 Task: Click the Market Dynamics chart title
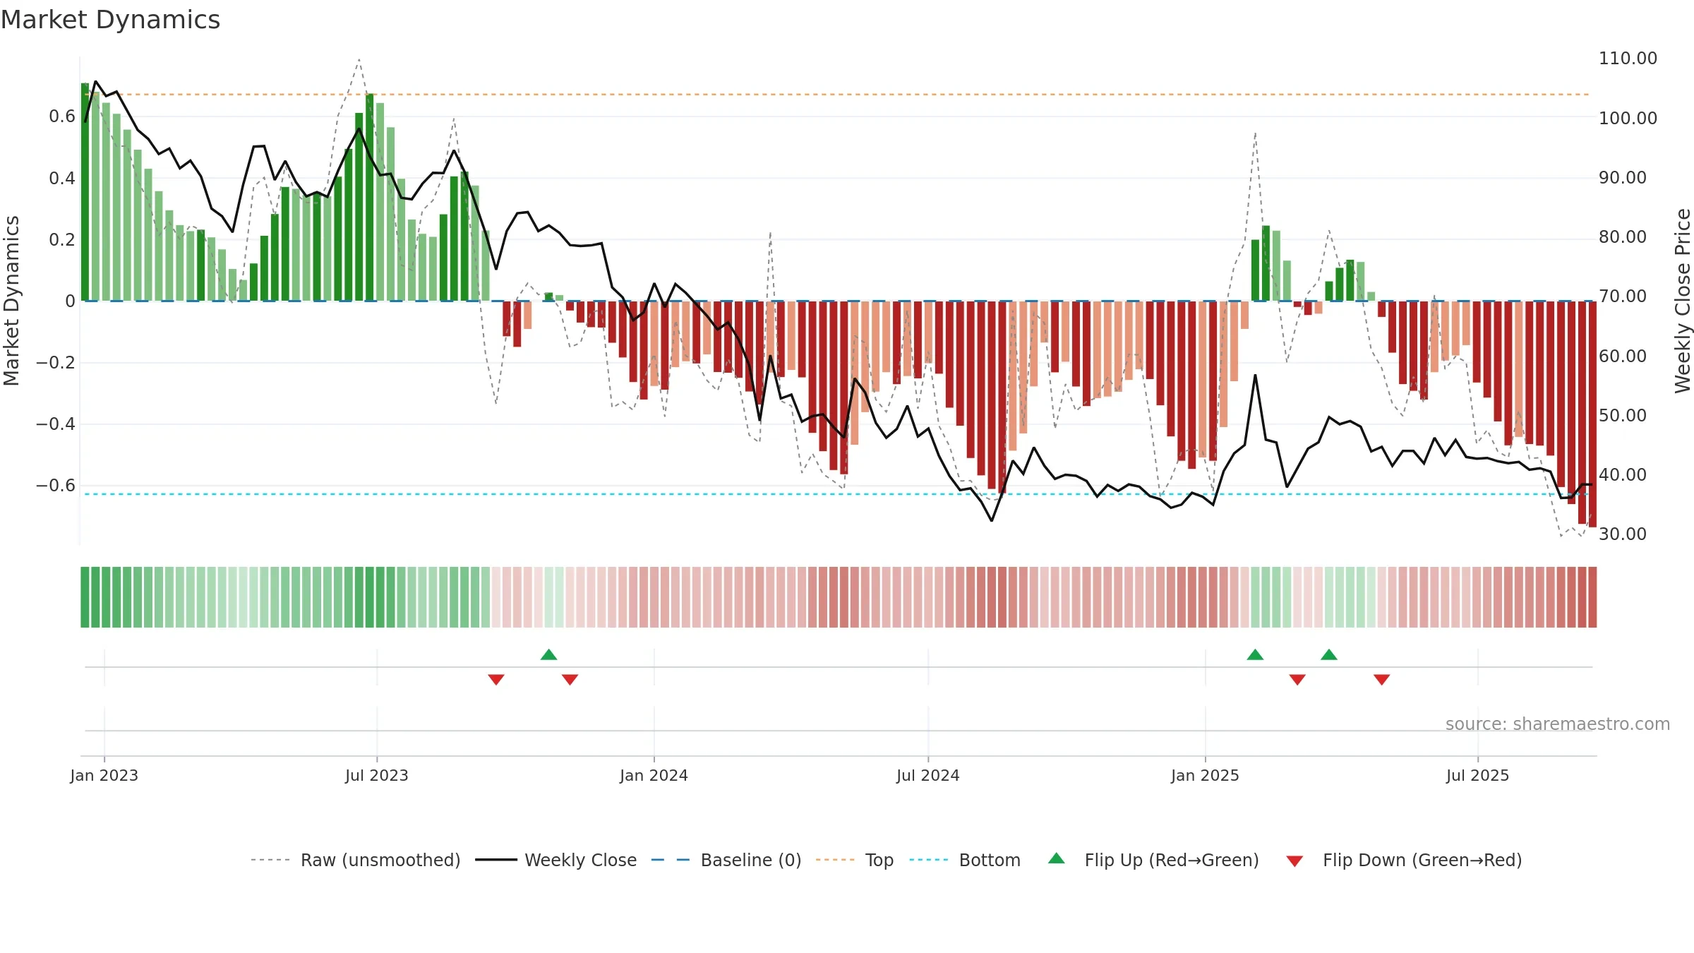pyautogui.click(x=110, y=20)
